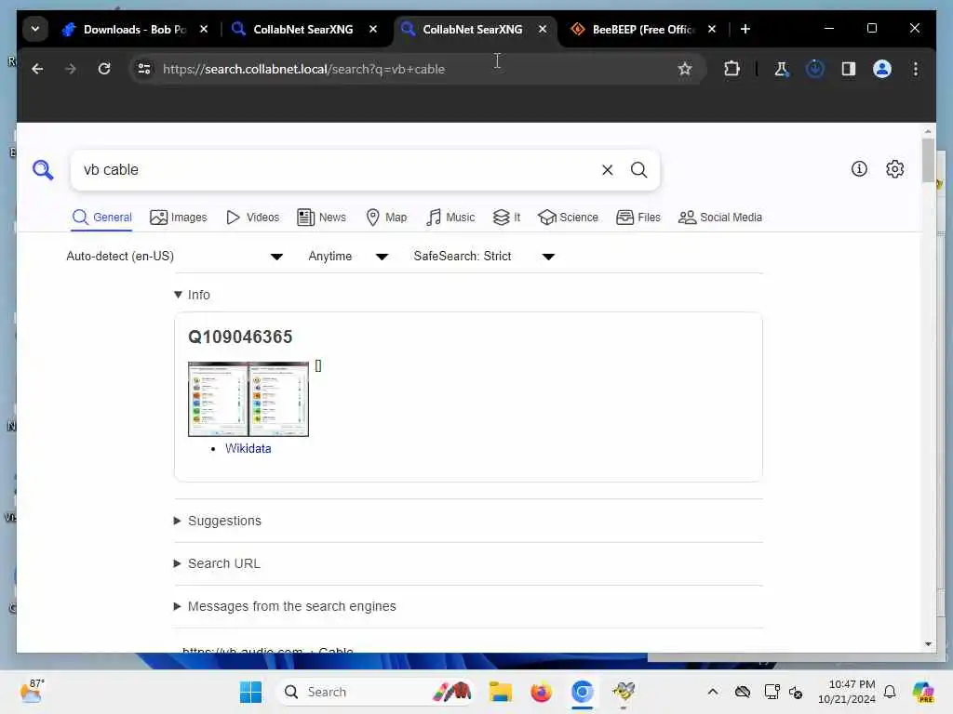Select the General search category

101,218
